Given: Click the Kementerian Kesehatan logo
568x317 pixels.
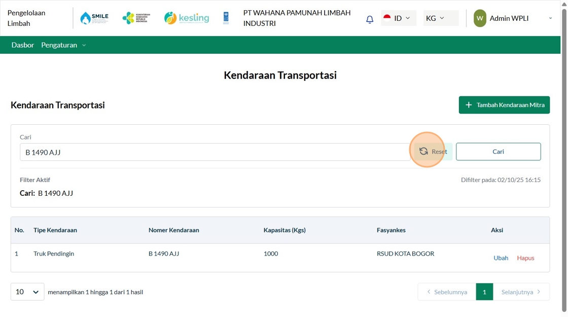Looking at the screenshot, I should coord(136,18).
